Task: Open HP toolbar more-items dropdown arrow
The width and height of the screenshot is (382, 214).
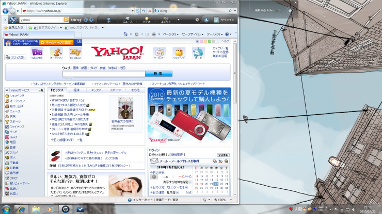Action: pyautogui.click(x=178, y=20)
